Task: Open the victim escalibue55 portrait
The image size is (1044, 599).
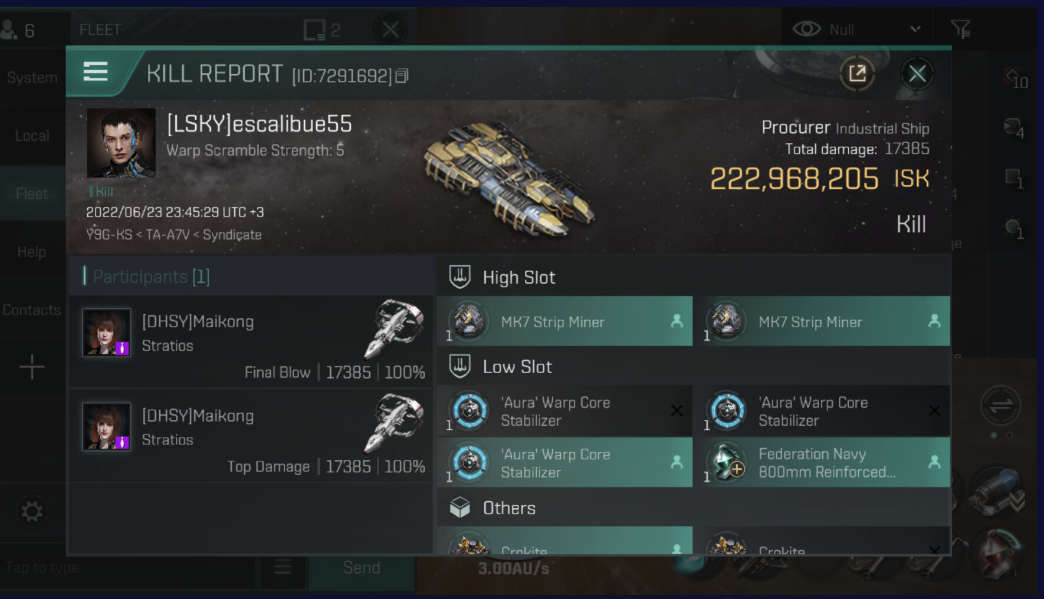Action: pyautogui.click(x=121, y=143)
